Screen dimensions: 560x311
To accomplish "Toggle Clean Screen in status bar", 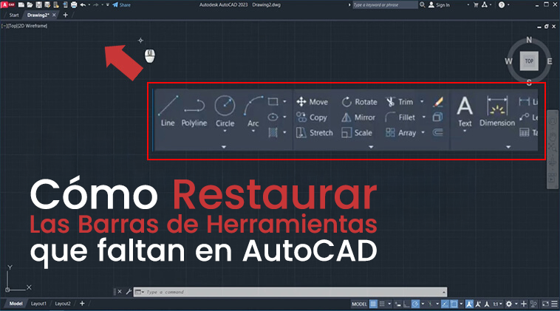I will click(x=545, y=304).
